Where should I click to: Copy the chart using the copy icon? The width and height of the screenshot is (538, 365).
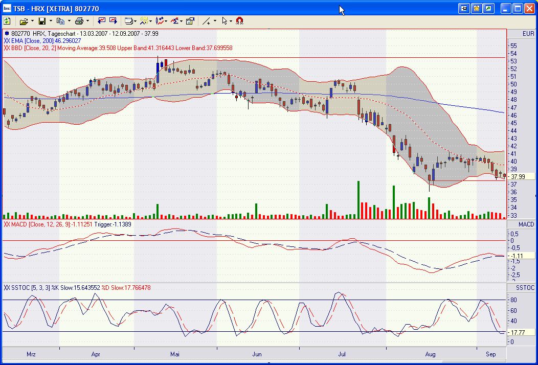click(60, 21)
